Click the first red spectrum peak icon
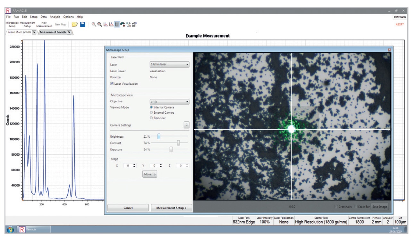415x240 pixels. coord(105,24)
